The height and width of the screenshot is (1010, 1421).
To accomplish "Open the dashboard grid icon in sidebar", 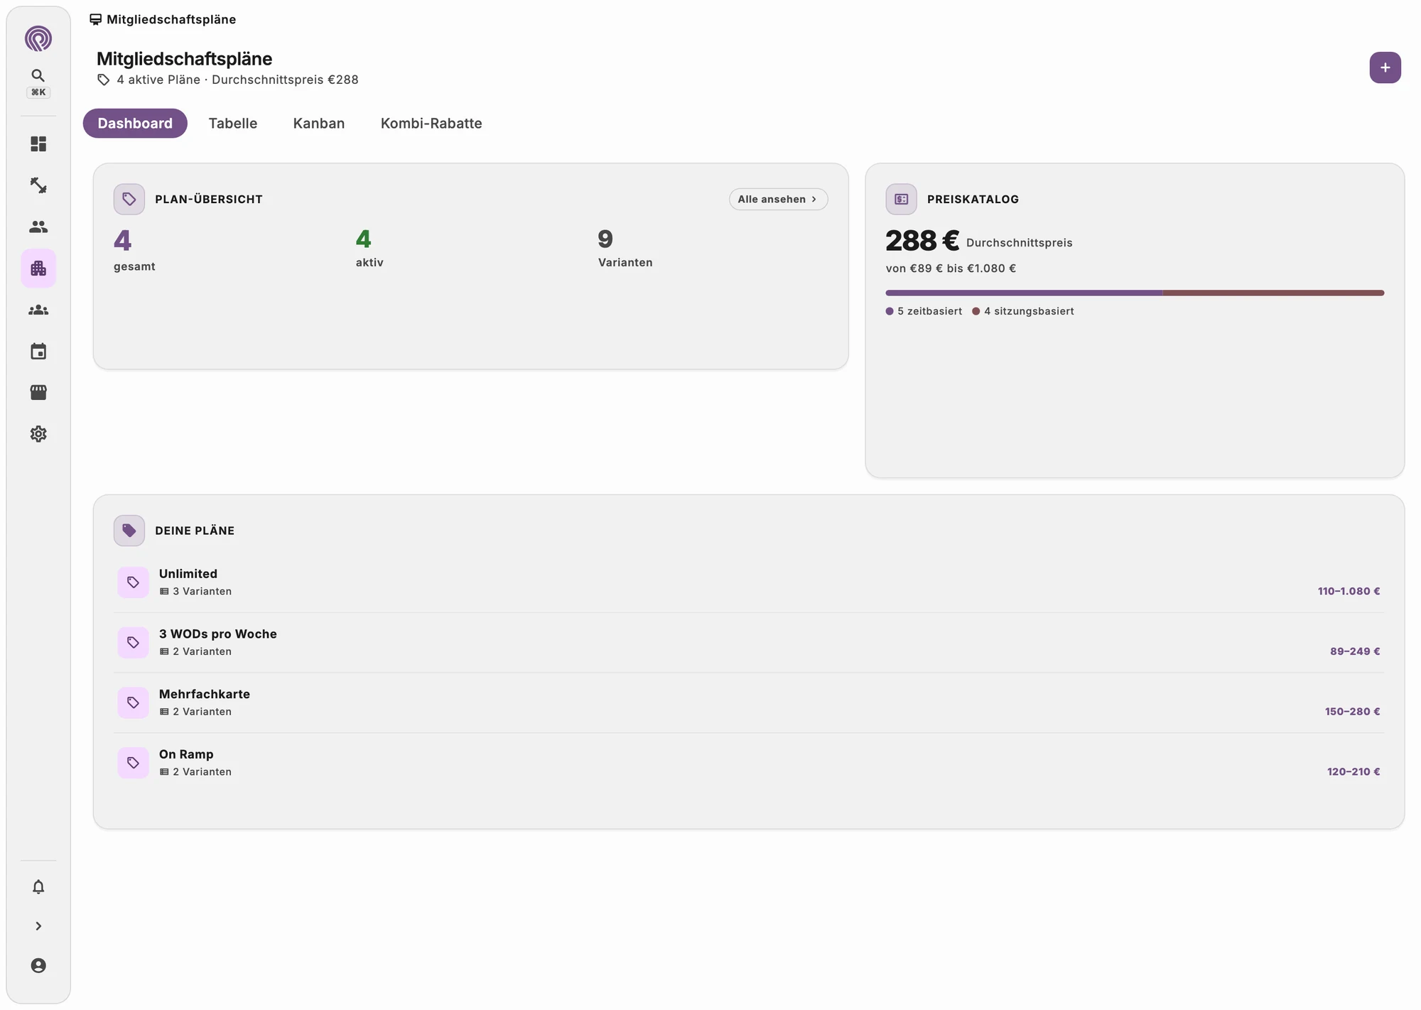I will point(38,144).
